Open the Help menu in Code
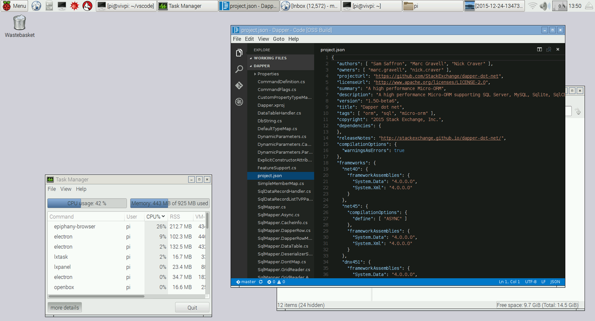 coord(294,39)
